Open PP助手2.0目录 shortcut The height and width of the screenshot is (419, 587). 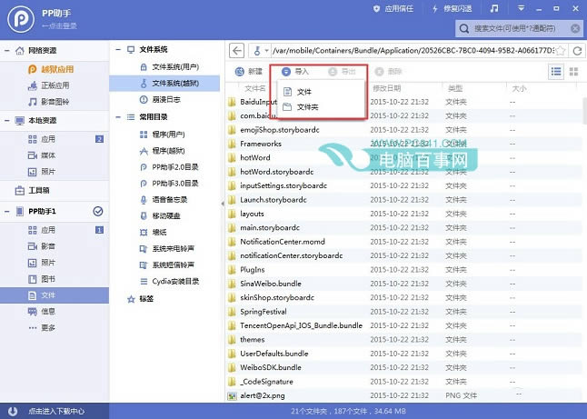(169, 167)
